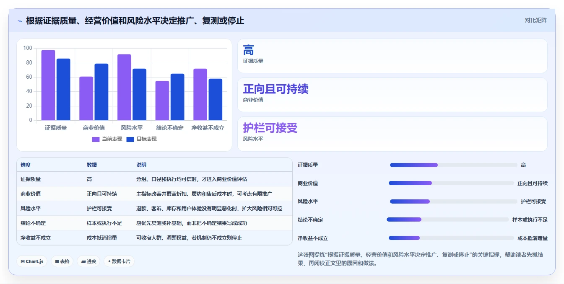
Task: Click the 对比矩阵 label in the header
Action: tap(536, 20)
